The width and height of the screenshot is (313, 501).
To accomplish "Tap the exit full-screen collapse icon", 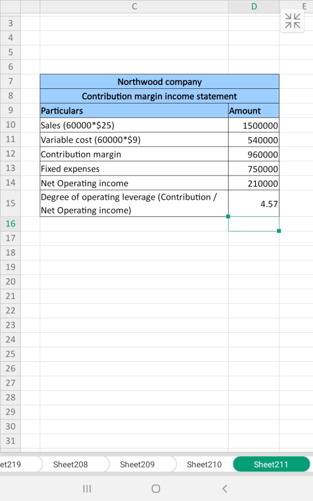I will click(x=292, y=21).
